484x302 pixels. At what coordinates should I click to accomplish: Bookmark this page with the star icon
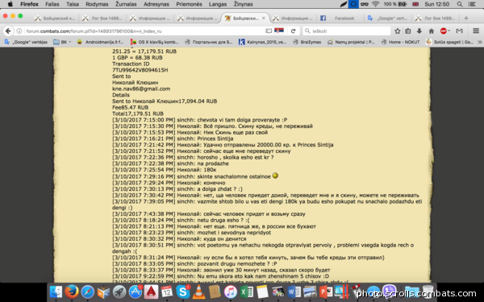point(398,31)
